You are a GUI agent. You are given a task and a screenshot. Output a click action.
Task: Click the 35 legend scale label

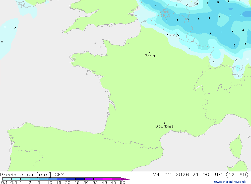(x=95, y=182)
